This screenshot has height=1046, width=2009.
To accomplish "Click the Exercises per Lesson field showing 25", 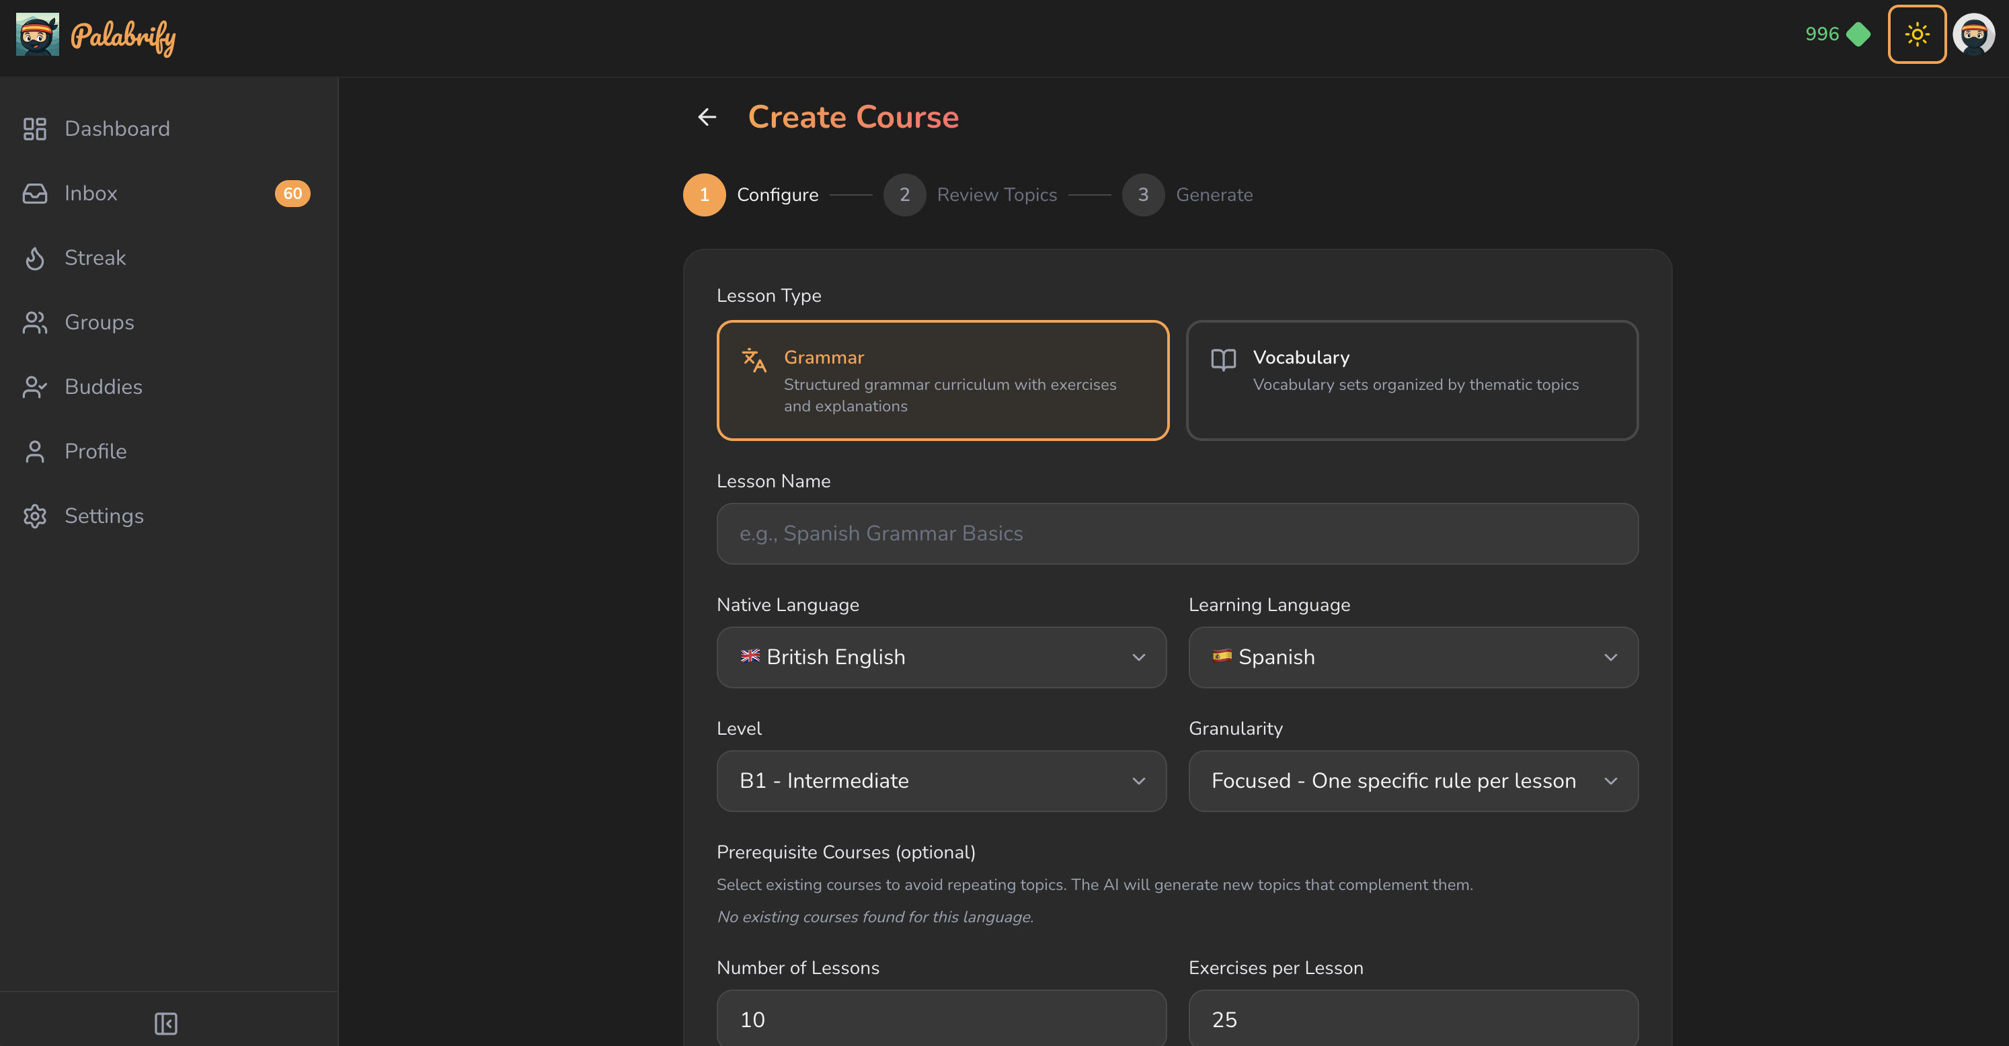I will [1413, 1018].
